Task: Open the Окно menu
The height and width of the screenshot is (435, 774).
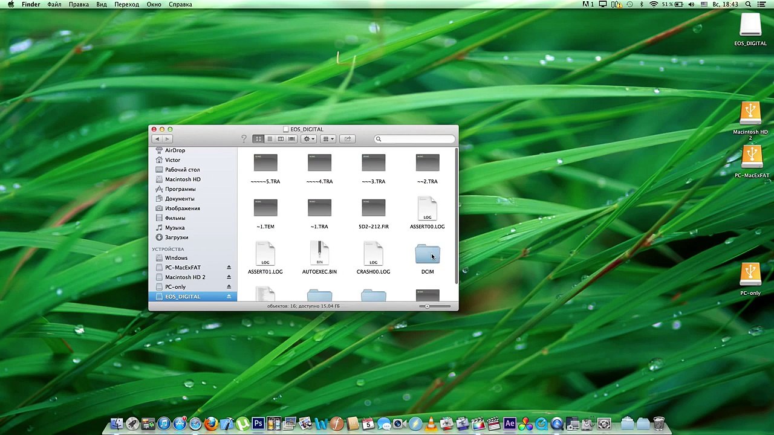Action: 154,4
